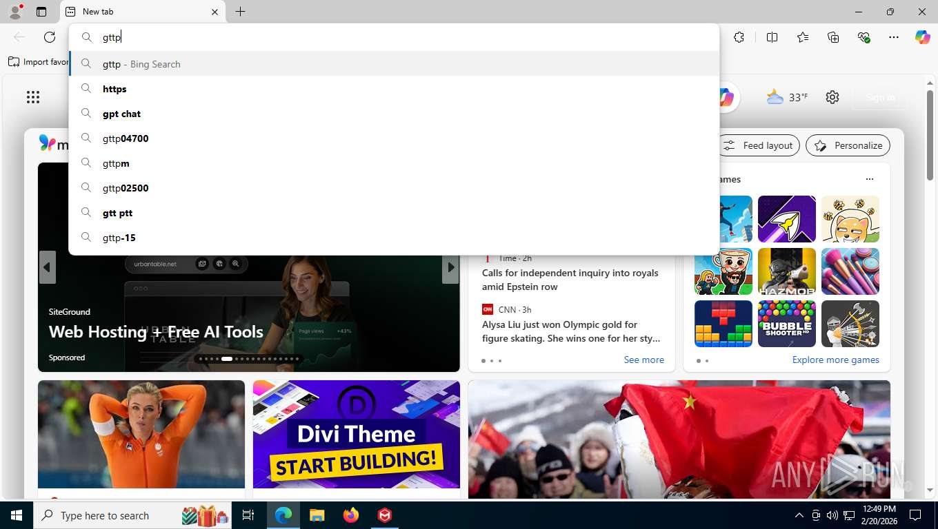The width and height of the screenshot is (938, 529).
Task: Open the notification center icon
Action: pos(915,515)
